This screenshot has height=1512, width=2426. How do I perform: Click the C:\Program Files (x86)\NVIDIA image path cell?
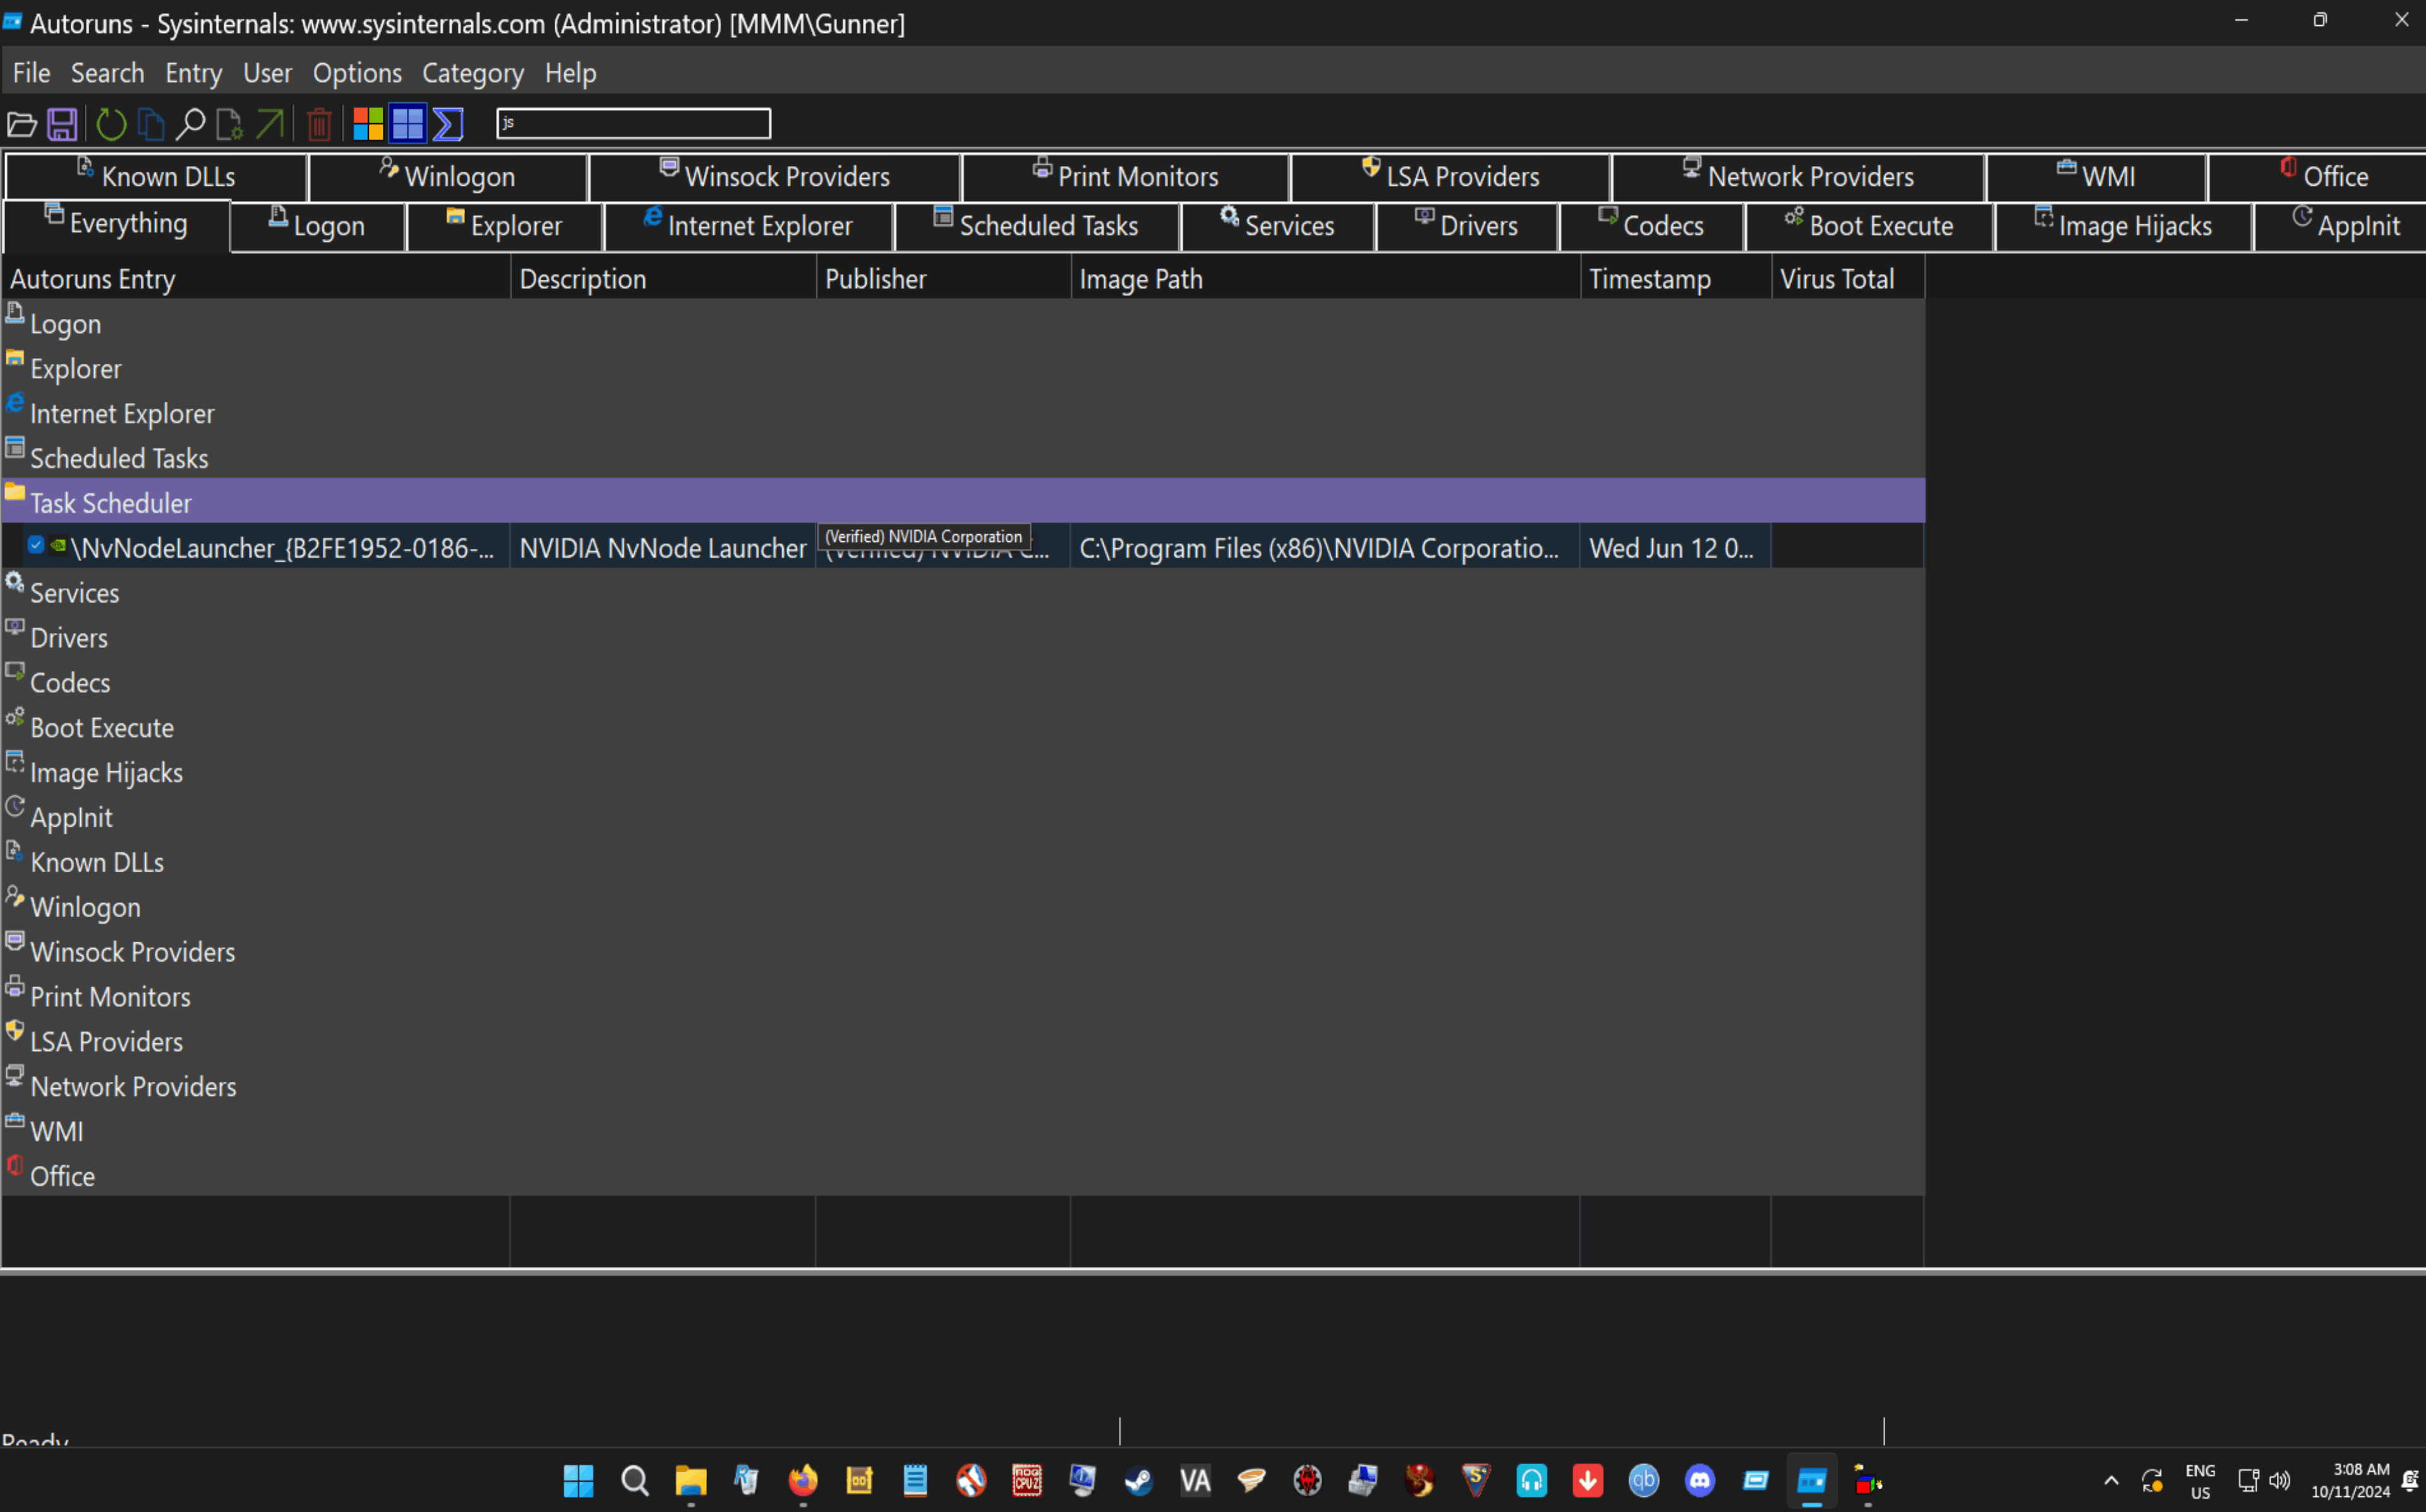pyautogui.click(x=1324, y=548)
